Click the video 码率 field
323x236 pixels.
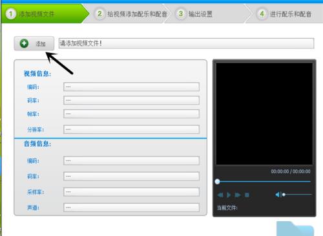131,100
